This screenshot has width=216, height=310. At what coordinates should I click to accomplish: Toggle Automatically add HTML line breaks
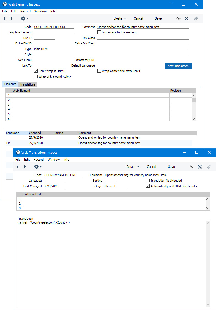pos(148,186)
